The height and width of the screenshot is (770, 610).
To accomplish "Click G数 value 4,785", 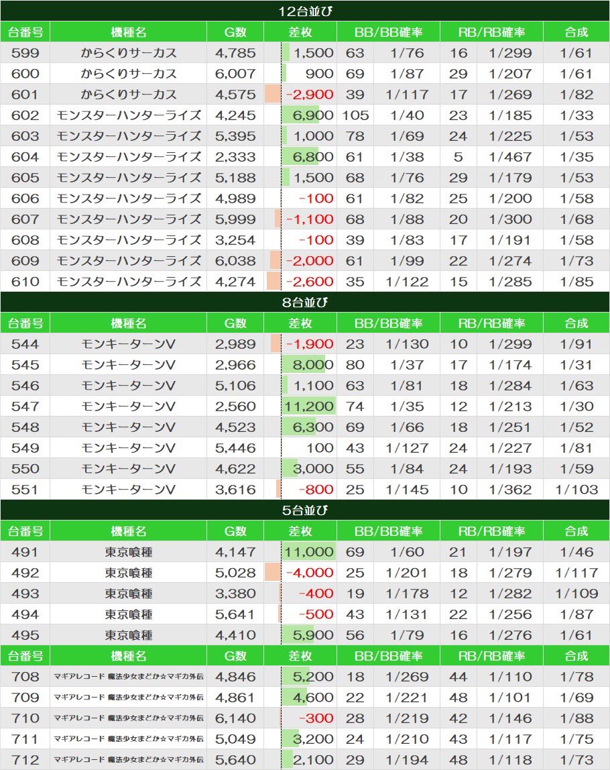I will [x=235, y=52].
